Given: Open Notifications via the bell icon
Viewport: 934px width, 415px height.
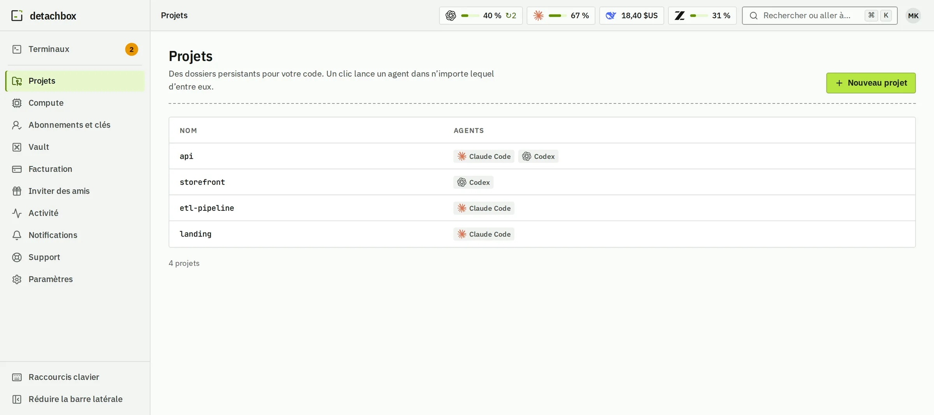Looking at the screenshot, I should (x=17, y=235).
